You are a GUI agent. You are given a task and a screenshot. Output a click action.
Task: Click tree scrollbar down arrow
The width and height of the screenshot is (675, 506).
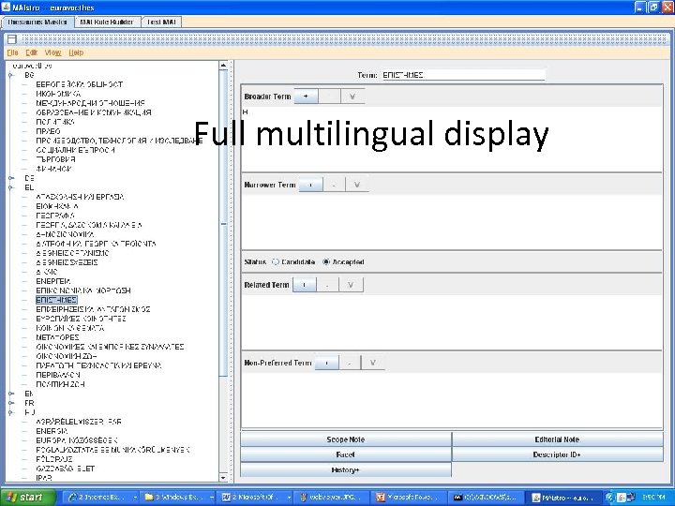223,478
